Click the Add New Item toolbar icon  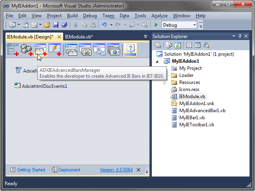[x=34, y=25]
